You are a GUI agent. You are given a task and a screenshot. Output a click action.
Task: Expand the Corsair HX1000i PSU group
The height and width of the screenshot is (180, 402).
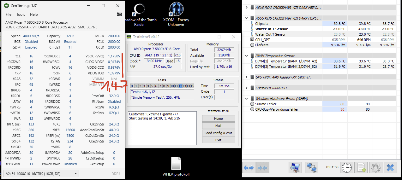pyautogui.click(x=247, y=88)
